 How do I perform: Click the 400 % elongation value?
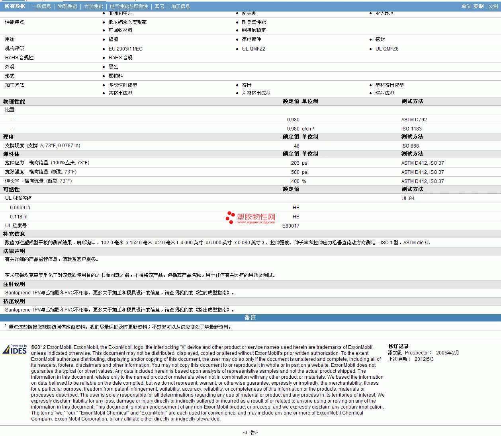click(299, 181)
